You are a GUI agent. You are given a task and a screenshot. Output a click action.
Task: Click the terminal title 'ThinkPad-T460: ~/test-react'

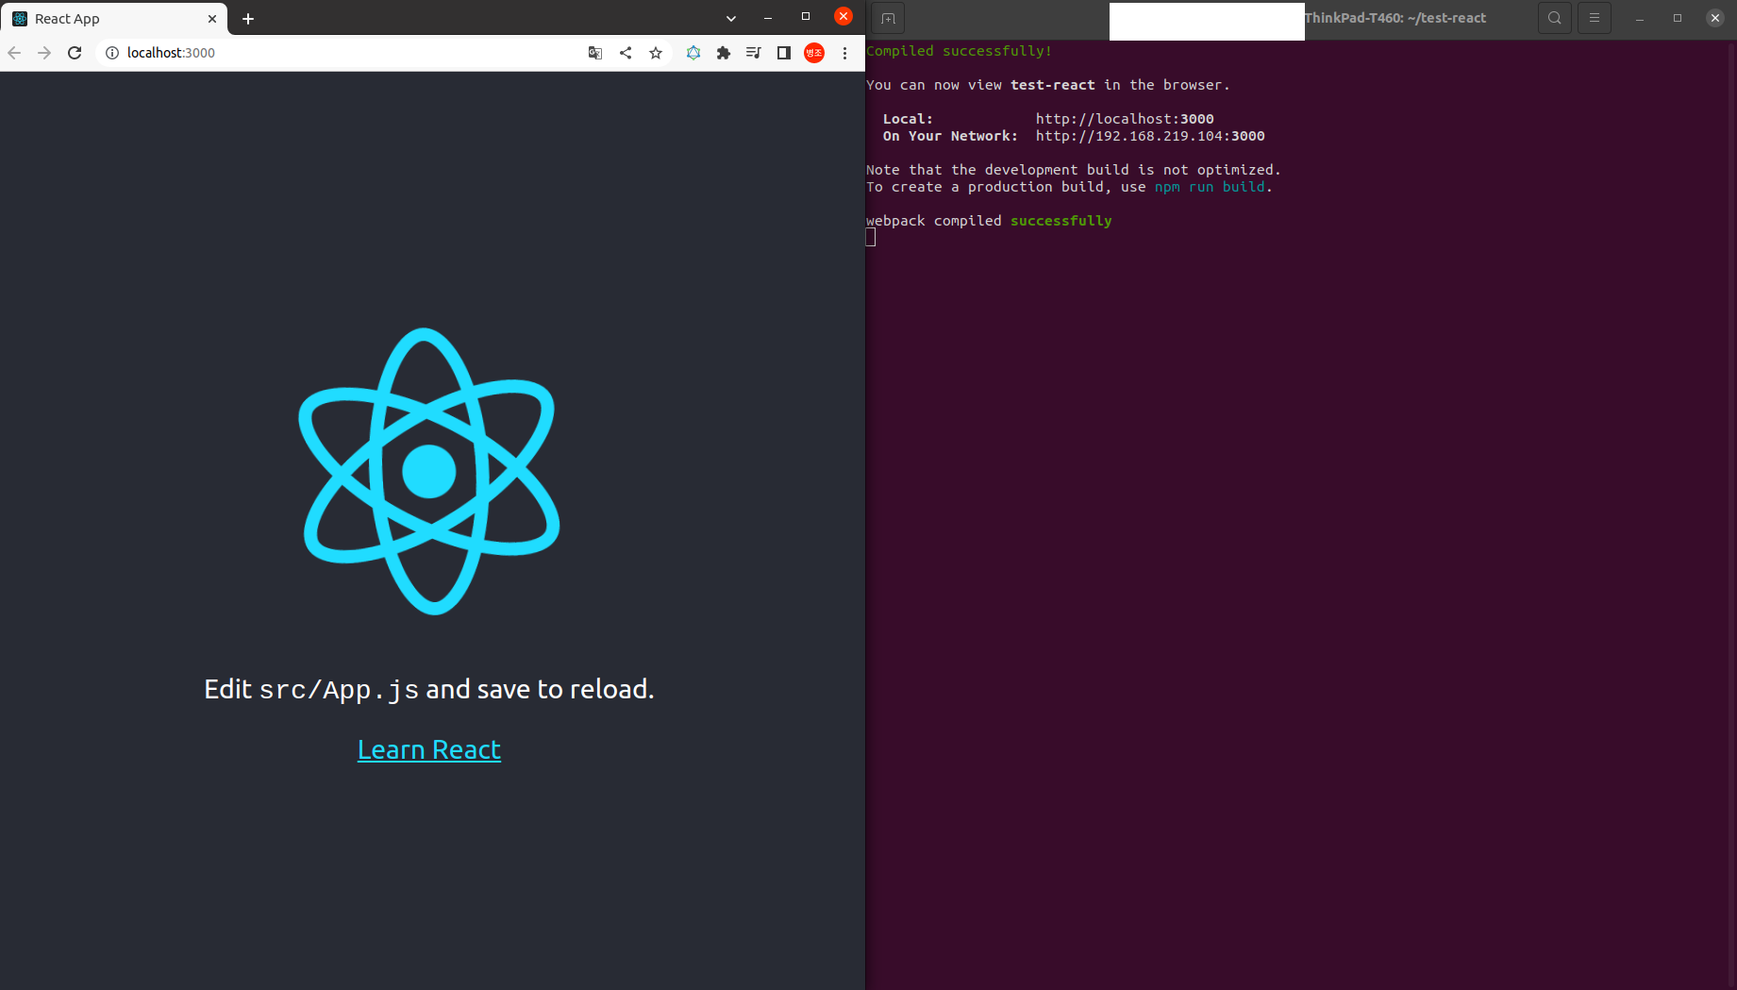pyautogui.click(x=1395, y=18)
